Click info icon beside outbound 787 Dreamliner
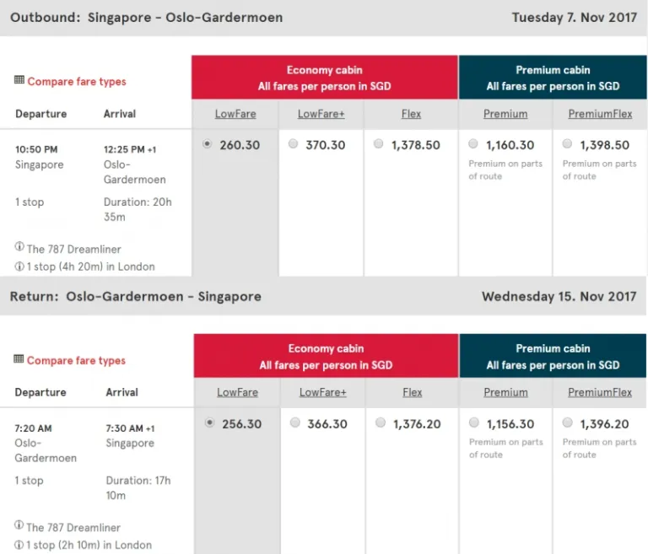The width and height of the screenshot is (648, 554). 19,248
